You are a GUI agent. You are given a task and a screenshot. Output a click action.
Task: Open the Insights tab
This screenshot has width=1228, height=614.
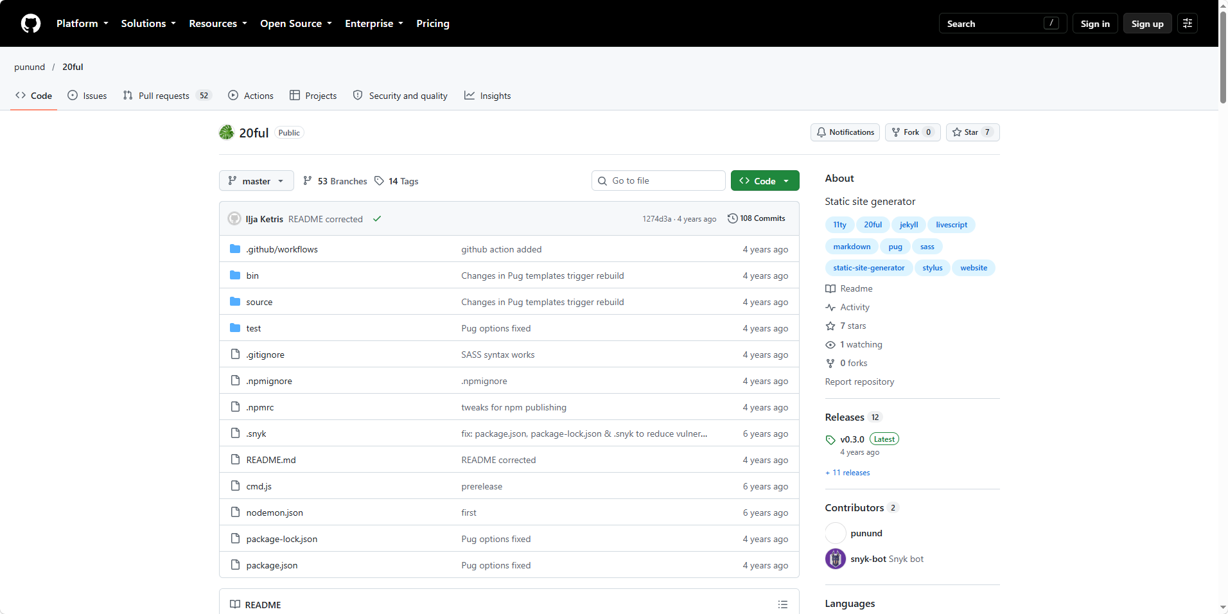click(487, 96)
